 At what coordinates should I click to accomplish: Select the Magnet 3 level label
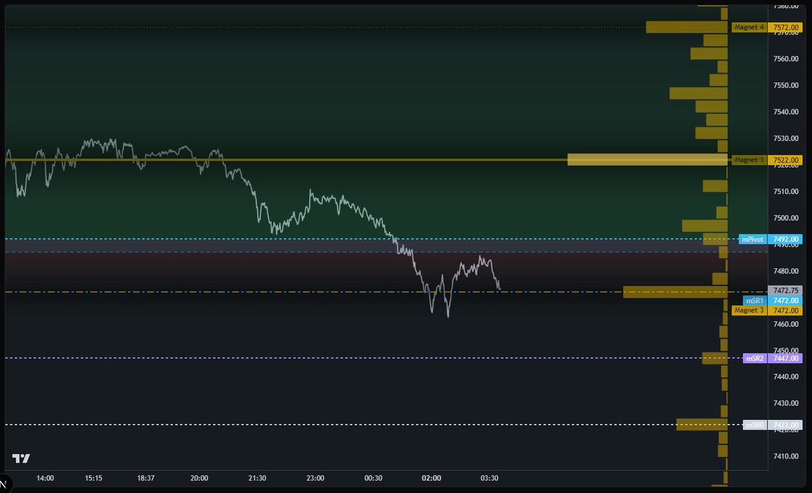pos(750,310)
